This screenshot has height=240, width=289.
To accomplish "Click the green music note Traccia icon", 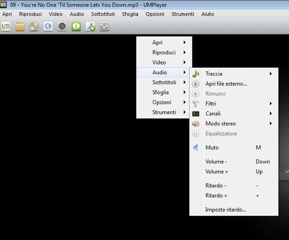I will pyautogui.click(x=196, y=74).
